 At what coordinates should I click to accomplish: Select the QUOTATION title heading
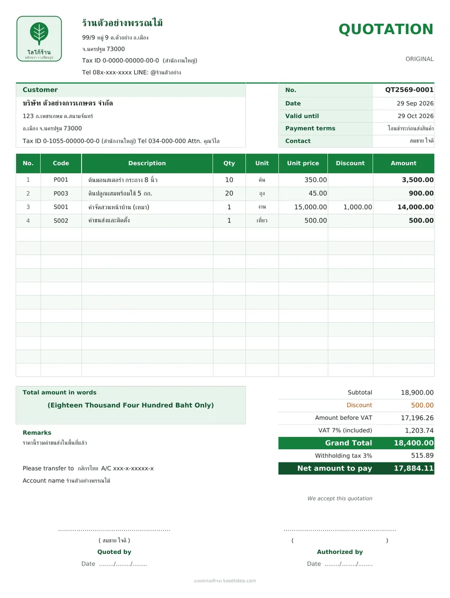(385, 30)
